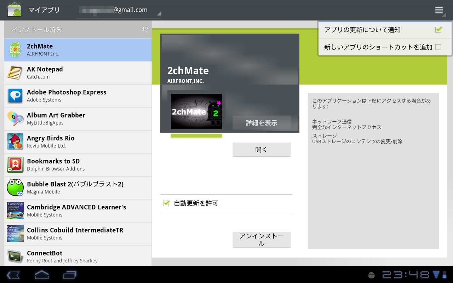Click the green progress bar under the screenshot
Viewport: 453px width, 283px height.
(x=196, y=136)
